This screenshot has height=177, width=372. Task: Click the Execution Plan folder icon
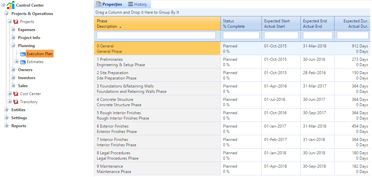(23, 54)
